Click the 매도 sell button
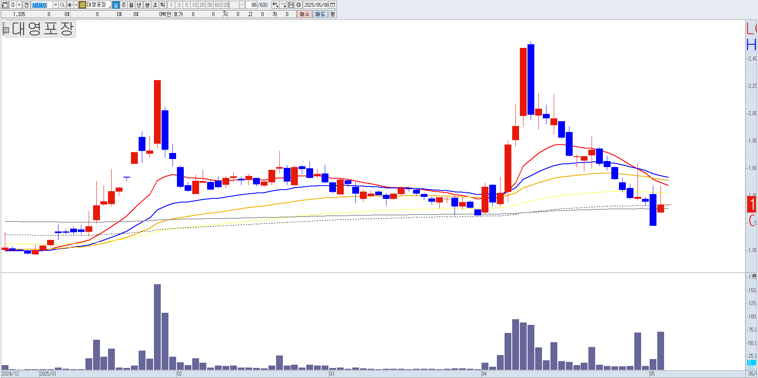Viewport: 758px width, 378px height. 320,14
